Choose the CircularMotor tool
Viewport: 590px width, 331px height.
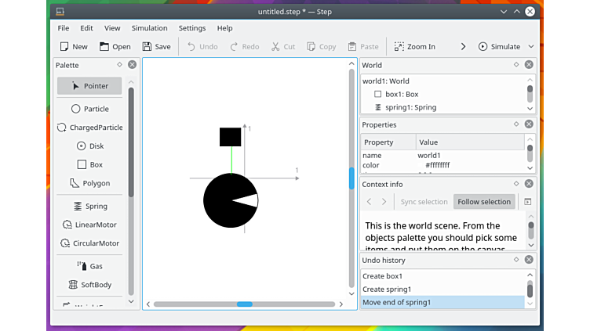pos(89,243)
